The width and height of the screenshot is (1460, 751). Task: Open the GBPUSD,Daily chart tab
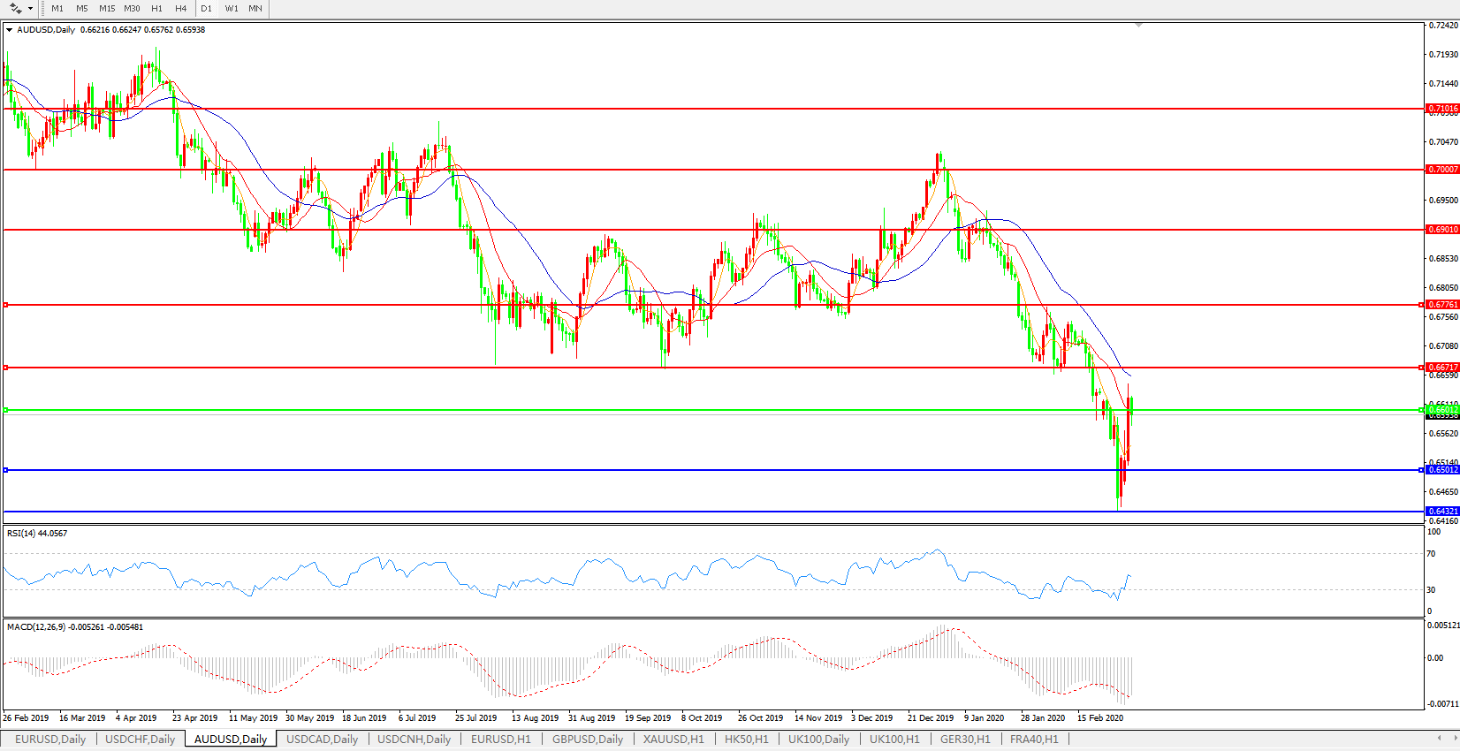click(x=588, y=739)
